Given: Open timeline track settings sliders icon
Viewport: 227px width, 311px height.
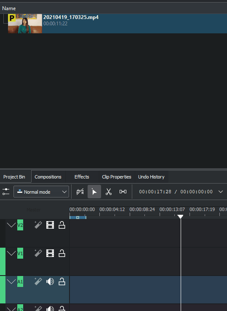Looking at the screenshot, I should pos(6,192).
